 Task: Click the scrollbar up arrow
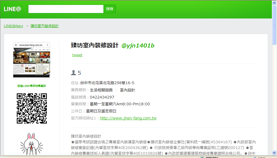[274, 3]
